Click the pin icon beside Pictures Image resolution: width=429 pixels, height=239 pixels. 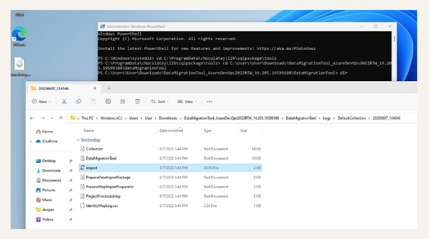click(x=71, y=190)
